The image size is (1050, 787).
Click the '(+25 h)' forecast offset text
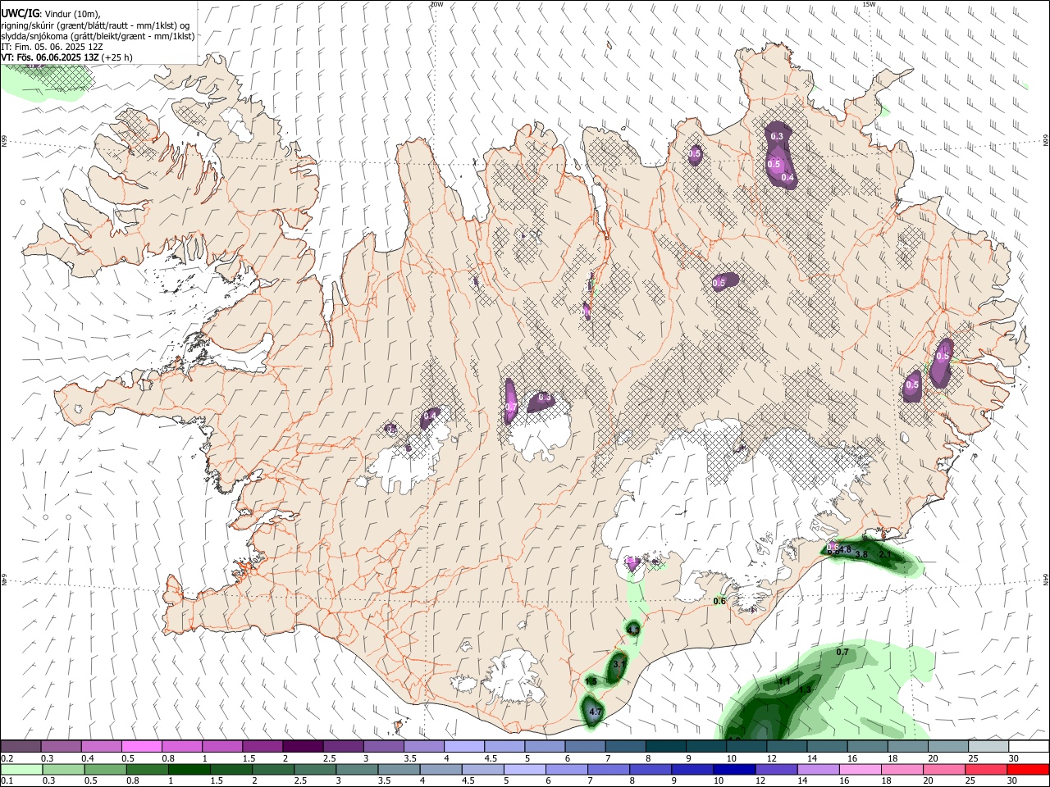tap(118, 58)
